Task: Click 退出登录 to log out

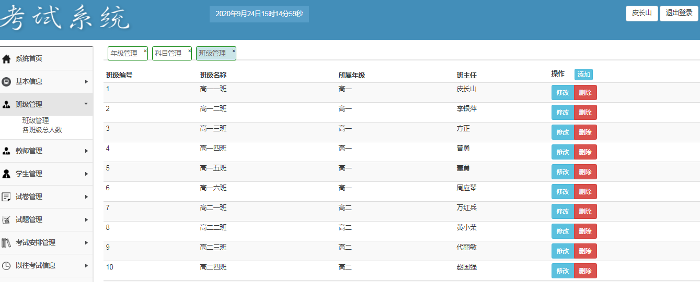Action: point(679,14)
